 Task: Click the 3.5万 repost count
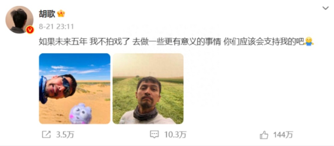(x=65, y=135)
